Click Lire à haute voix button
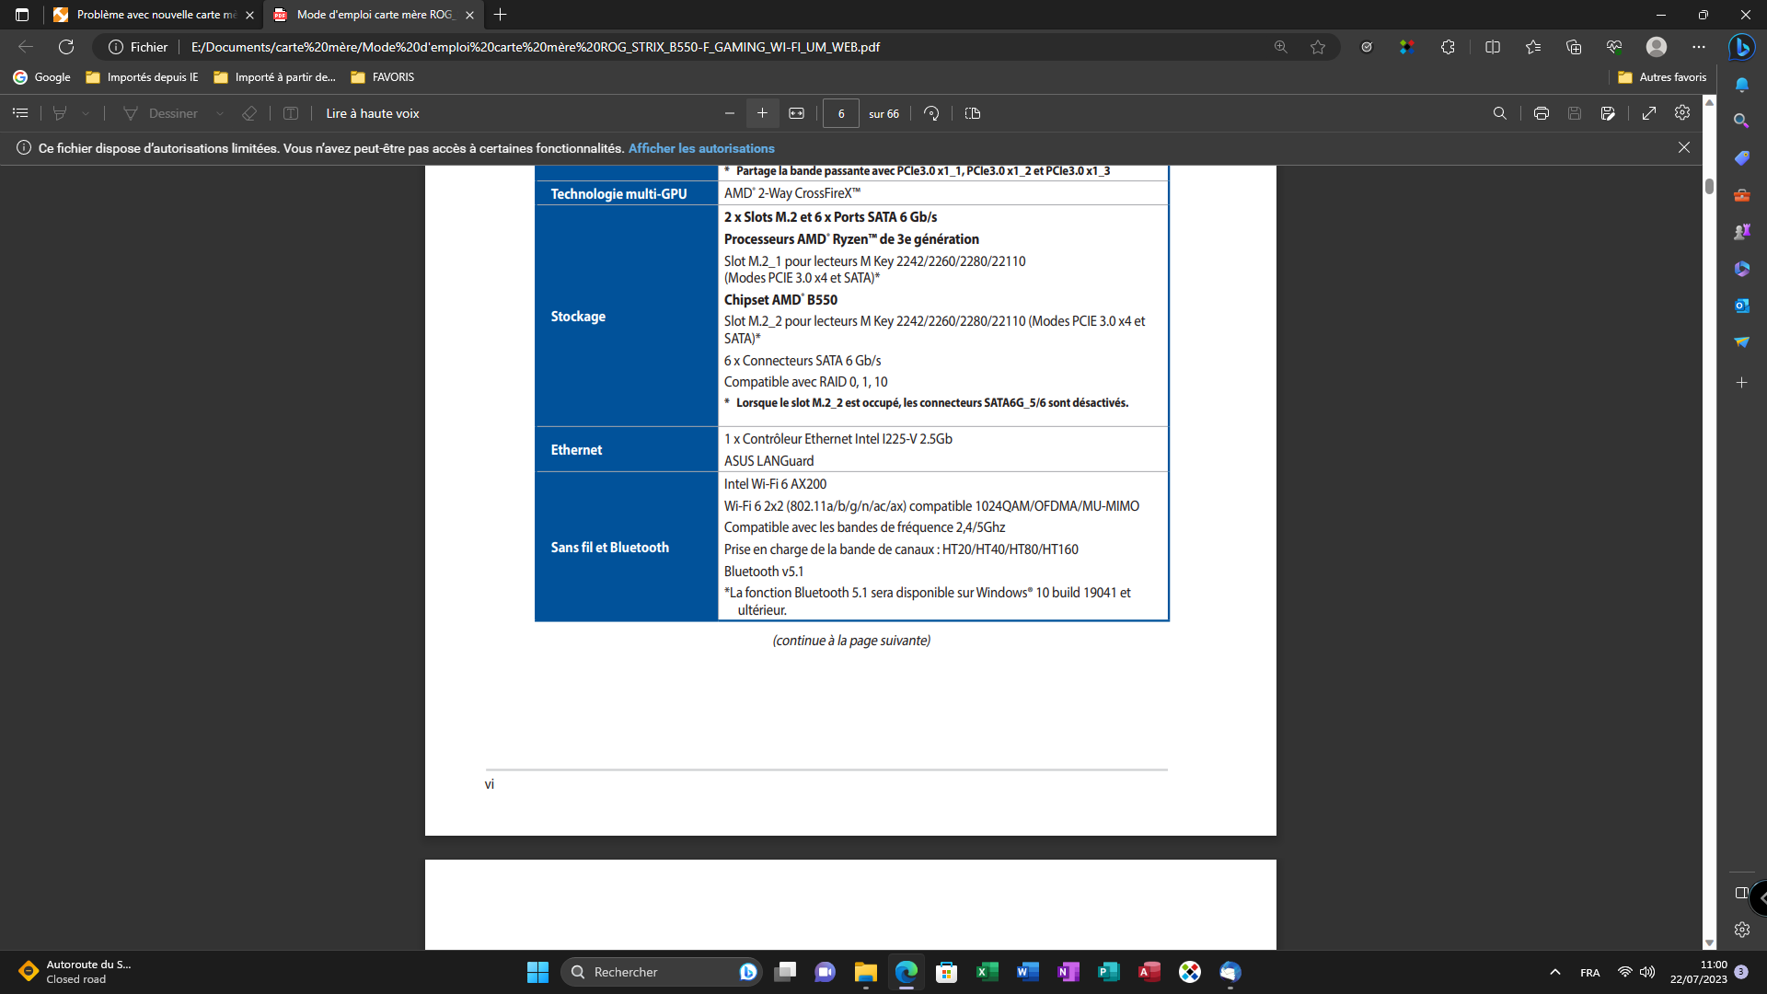Viewport: 1767px width, 994px height. tap(372, 113)
